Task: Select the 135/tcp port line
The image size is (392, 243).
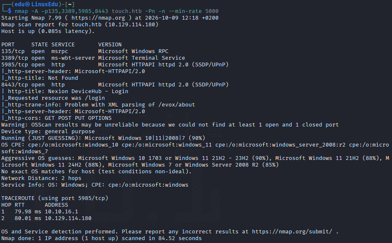Action: [85, 51]
